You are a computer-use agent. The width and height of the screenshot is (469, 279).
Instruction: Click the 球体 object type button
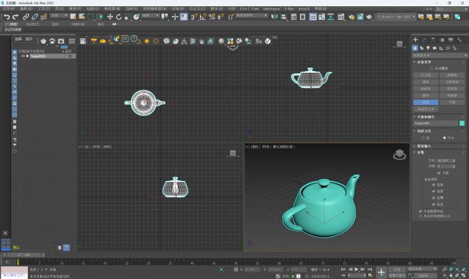tap(426, 82)
